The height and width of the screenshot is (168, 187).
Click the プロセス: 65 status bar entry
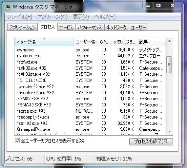pyautogui.click(x=19, y=159)
